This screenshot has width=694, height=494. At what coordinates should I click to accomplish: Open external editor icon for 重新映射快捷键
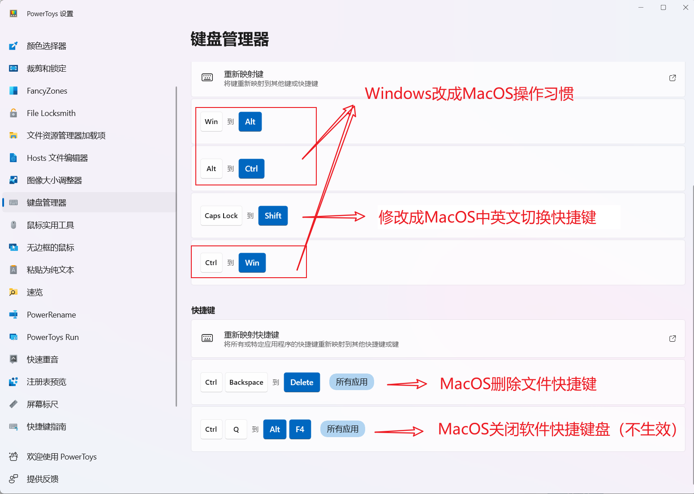pyautogui.click(x=672, y=339)
